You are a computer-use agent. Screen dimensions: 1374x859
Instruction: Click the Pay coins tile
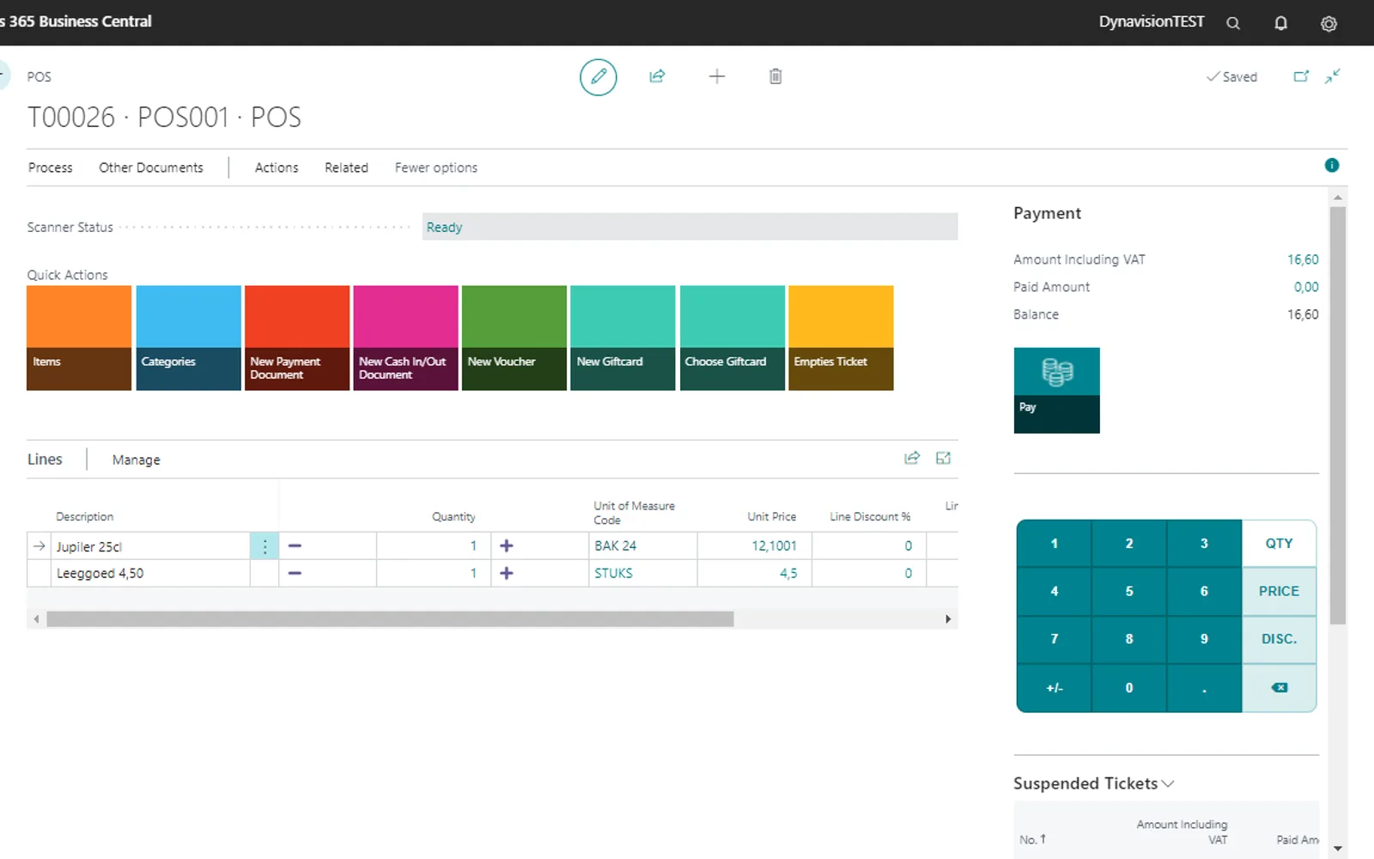(1056, 390)
